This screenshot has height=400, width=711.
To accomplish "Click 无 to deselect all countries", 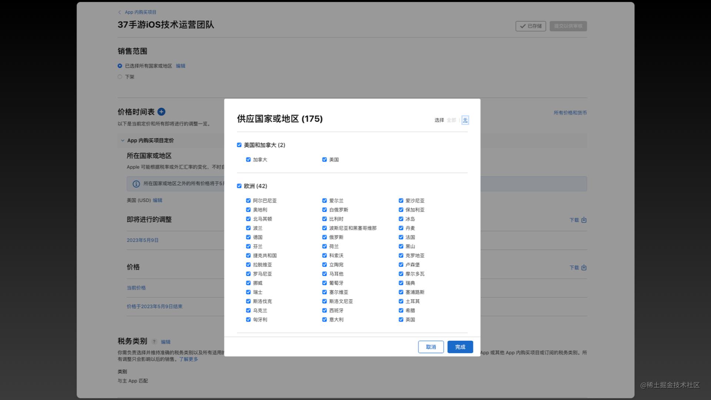I will 465,120.
